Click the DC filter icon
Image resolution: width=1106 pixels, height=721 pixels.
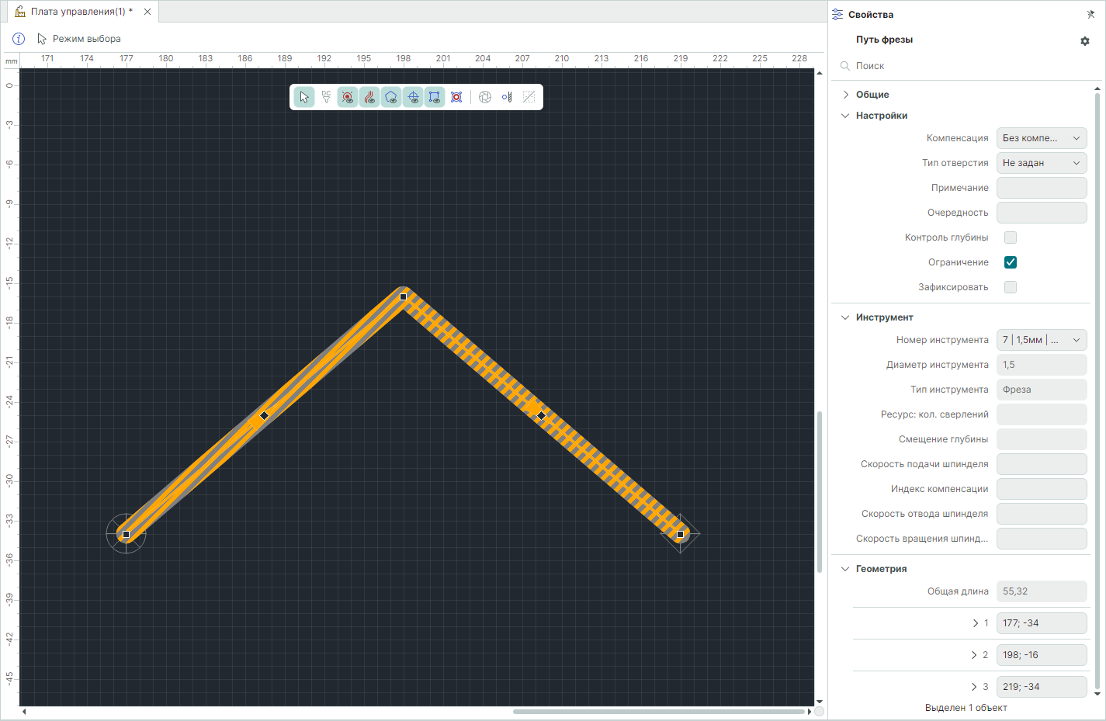coord(326,97)
